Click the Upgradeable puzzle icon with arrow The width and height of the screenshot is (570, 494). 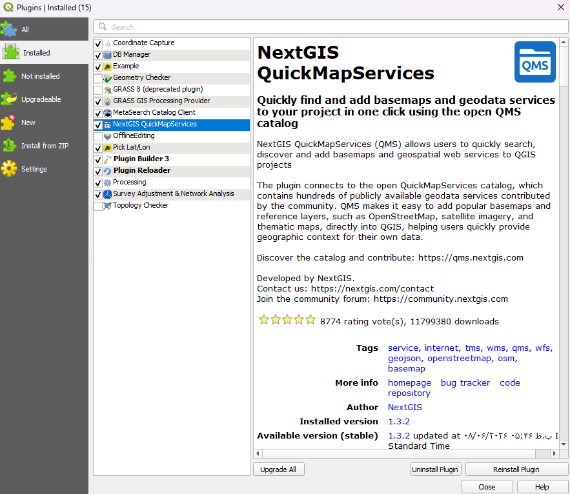9,99
